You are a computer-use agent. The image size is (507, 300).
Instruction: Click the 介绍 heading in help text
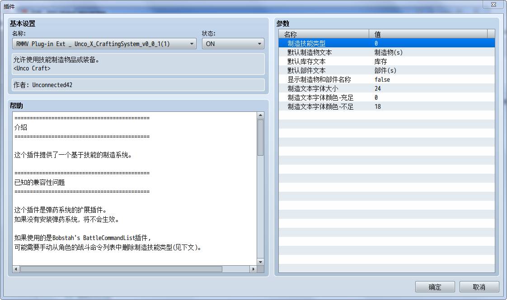click(21, 127)
